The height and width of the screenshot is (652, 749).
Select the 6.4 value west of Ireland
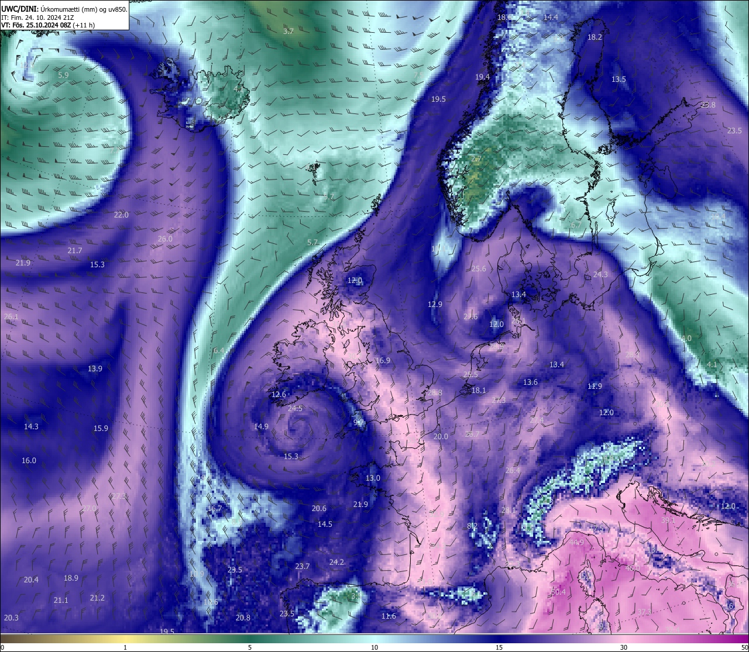pos(219,351)
